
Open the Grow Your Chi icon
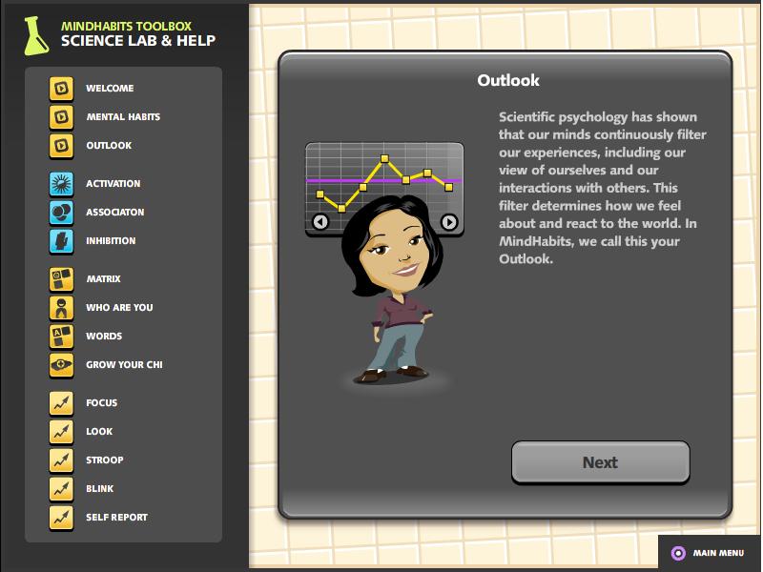pos(62,365)
